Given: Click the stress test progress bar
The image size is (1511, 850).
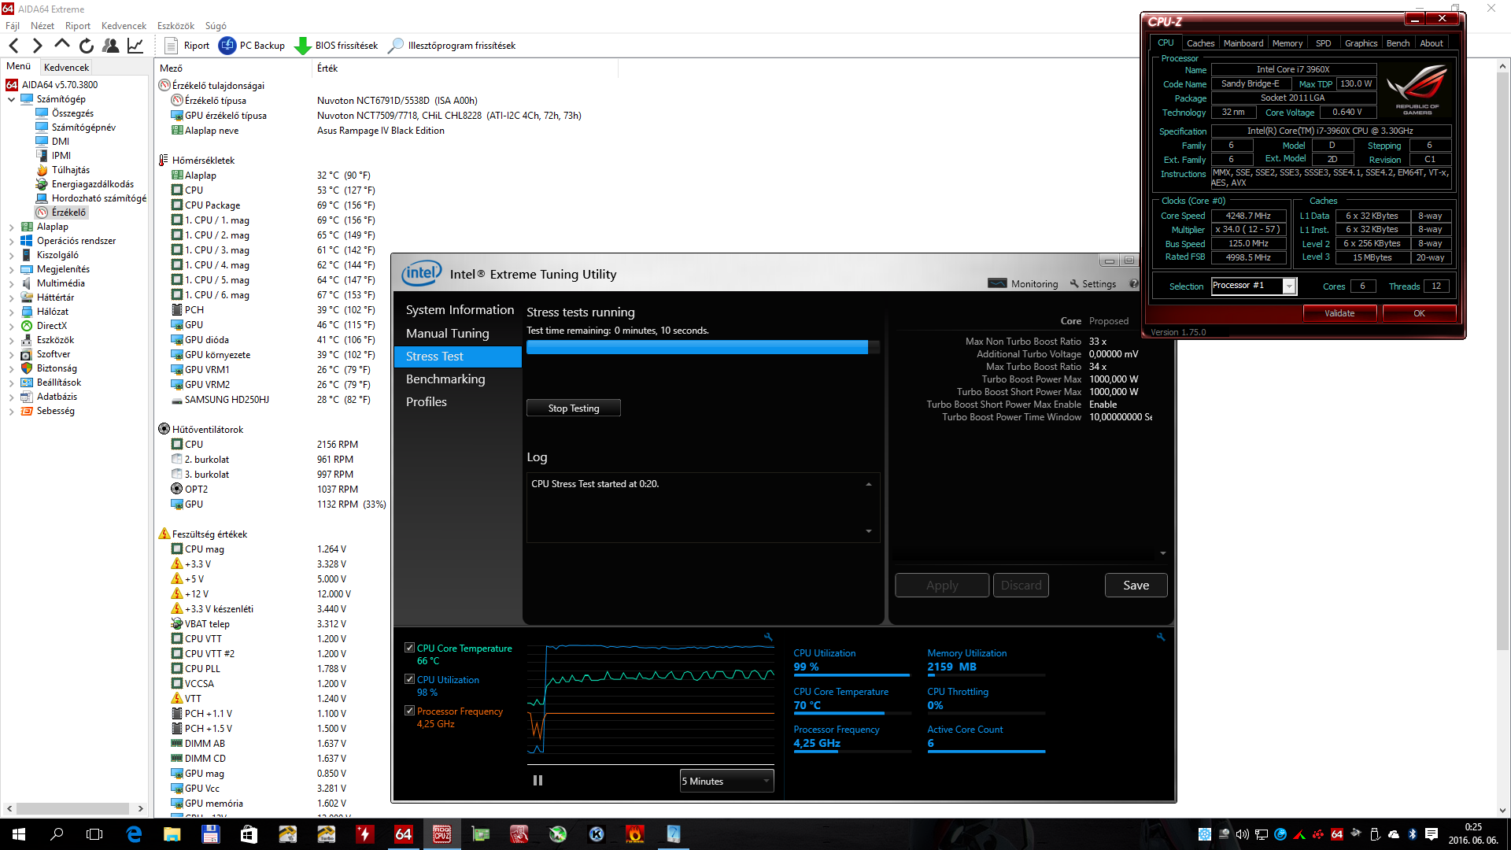Looking at the screenshot, I should tap(703, 347).
